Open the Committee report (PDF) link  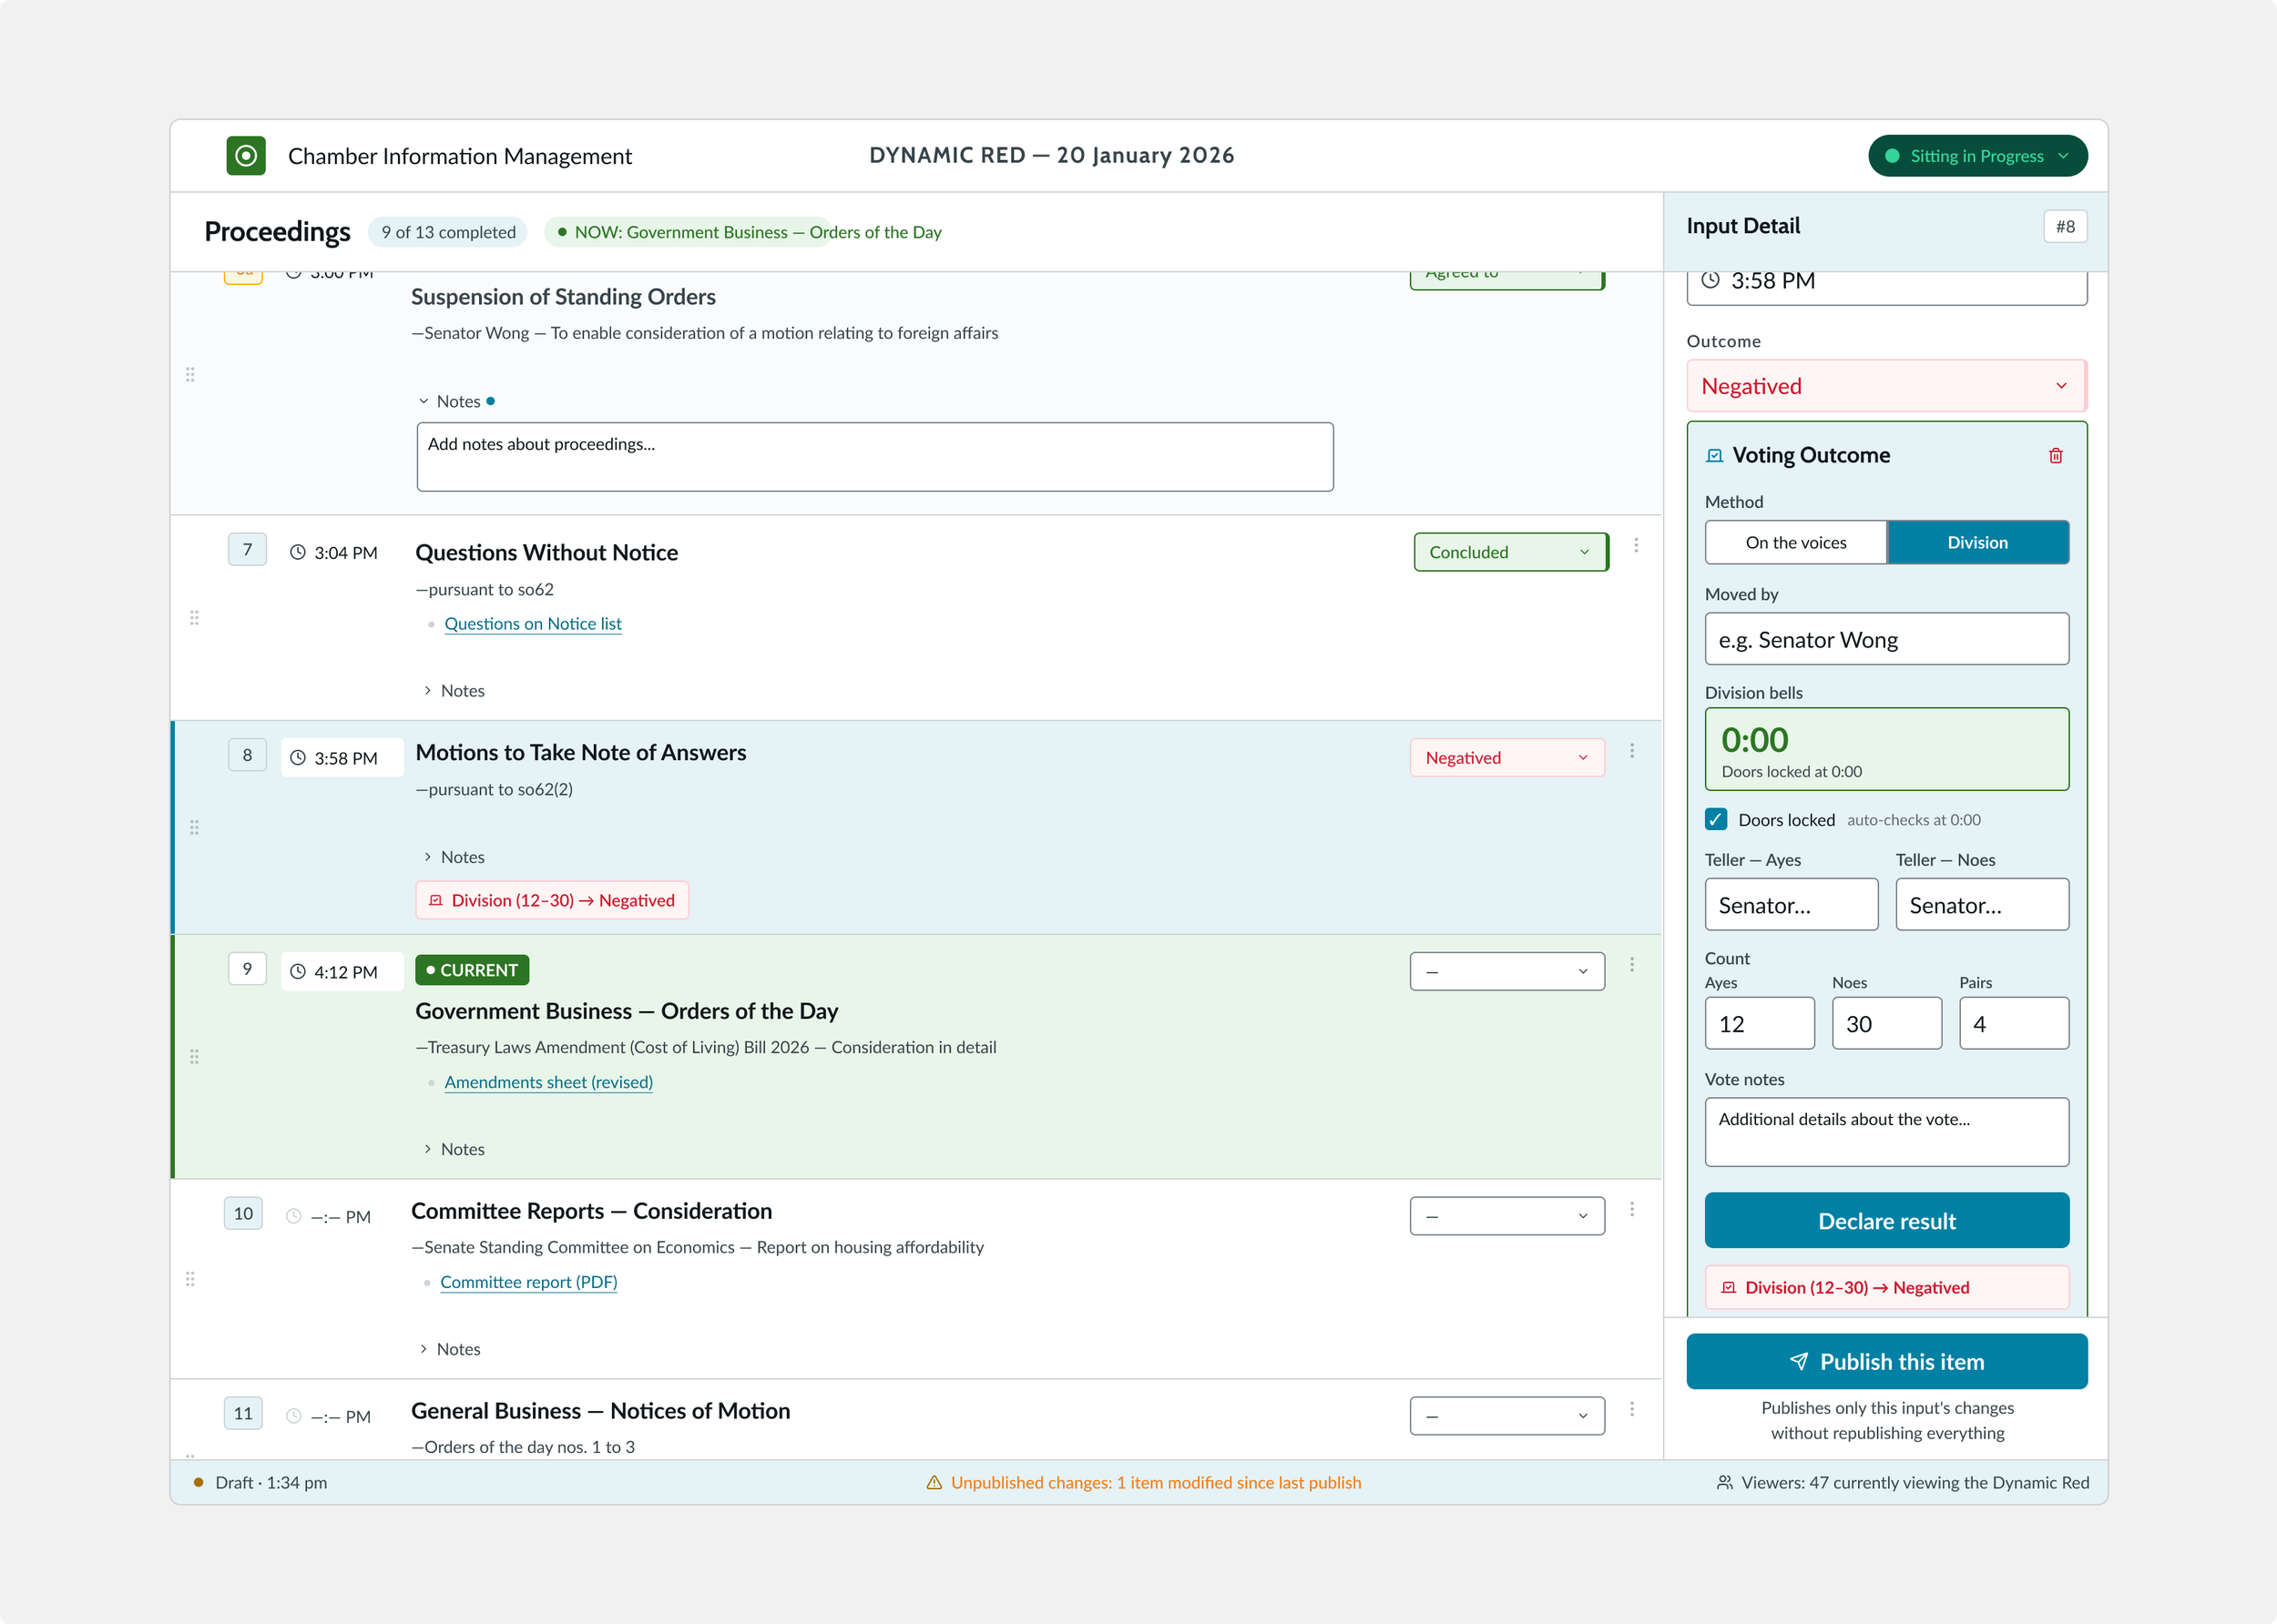pos(528,1282)
